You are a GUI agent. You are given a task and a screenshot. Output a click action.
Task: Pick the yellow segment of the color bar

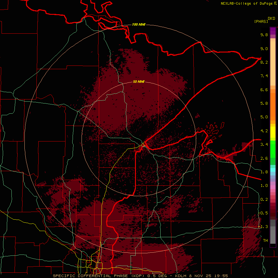(273, 132)
